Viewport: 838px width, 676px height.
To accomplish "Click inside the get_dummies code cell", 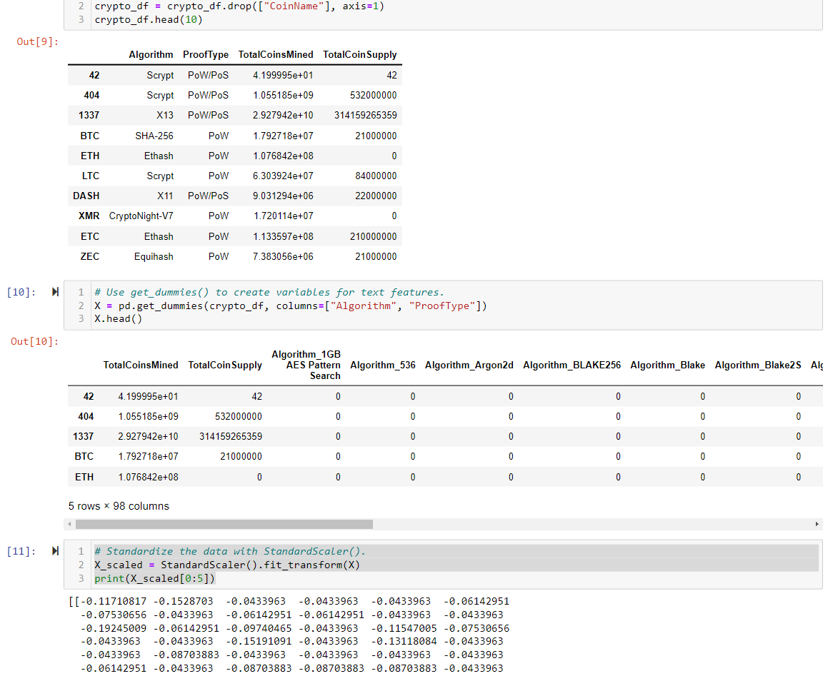I will (x=444, y=306).
